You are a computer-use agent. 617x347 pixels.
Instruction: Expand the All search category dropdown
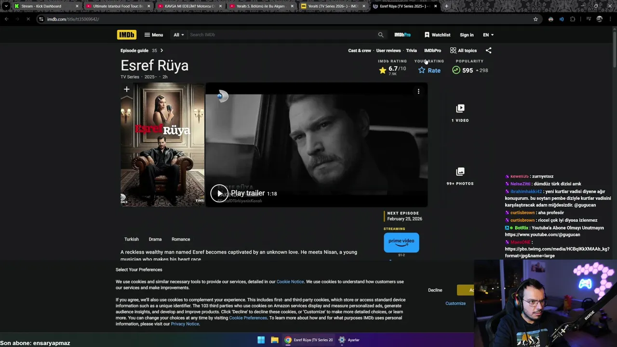tap(179, 35)
